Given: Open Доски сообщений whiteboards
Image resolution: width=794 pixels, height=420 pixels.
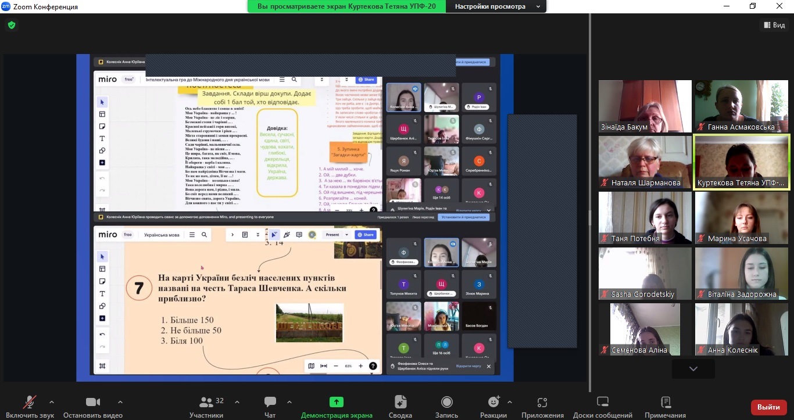Looking at the screenshot, I should coord(603,407).
